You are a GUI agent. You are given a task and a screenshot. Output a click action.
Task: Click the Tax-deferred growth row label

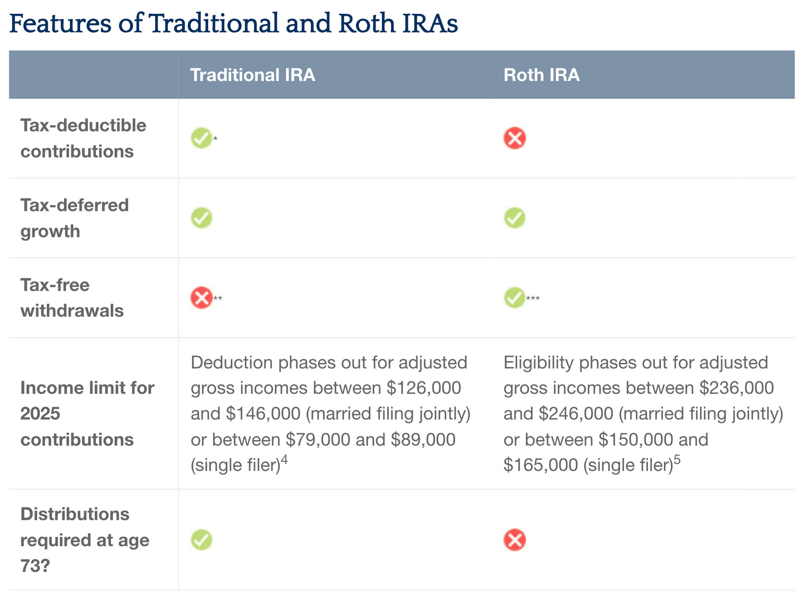click(x=75, y=218)
